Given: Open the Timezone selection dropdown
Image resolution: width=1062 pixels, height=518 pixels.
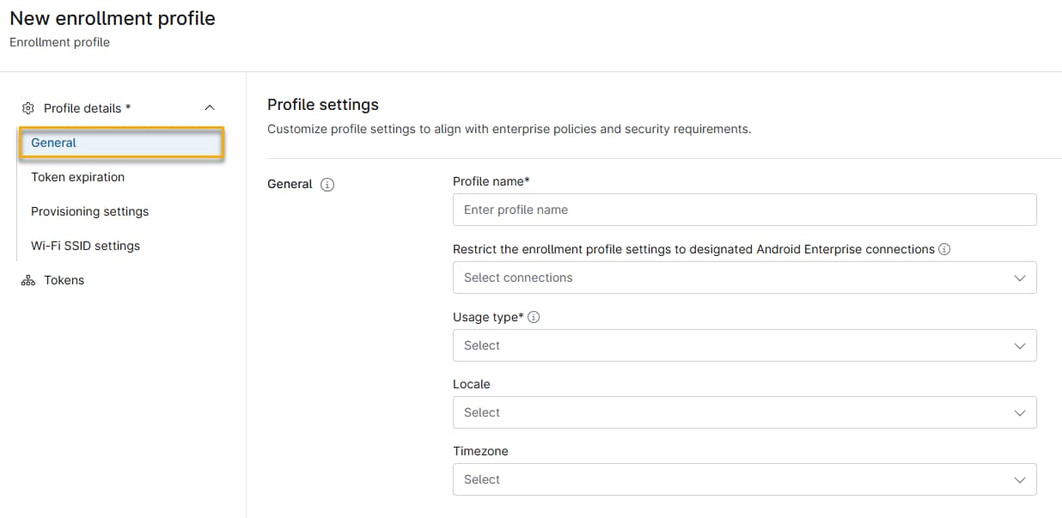Looking at the screenshot, I should click(744, 479).
